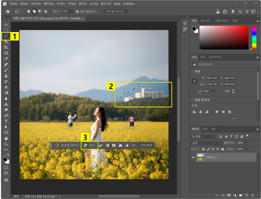The height and width of the screenshot is (199, 261).
Task: Select the Move tool
Action: click(x=6, y=25)
